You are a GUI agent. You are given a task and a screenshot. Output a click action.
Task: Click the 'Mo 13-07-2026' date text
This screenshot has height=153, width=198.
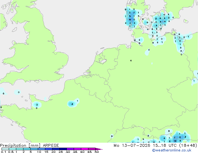coord(132,146)
